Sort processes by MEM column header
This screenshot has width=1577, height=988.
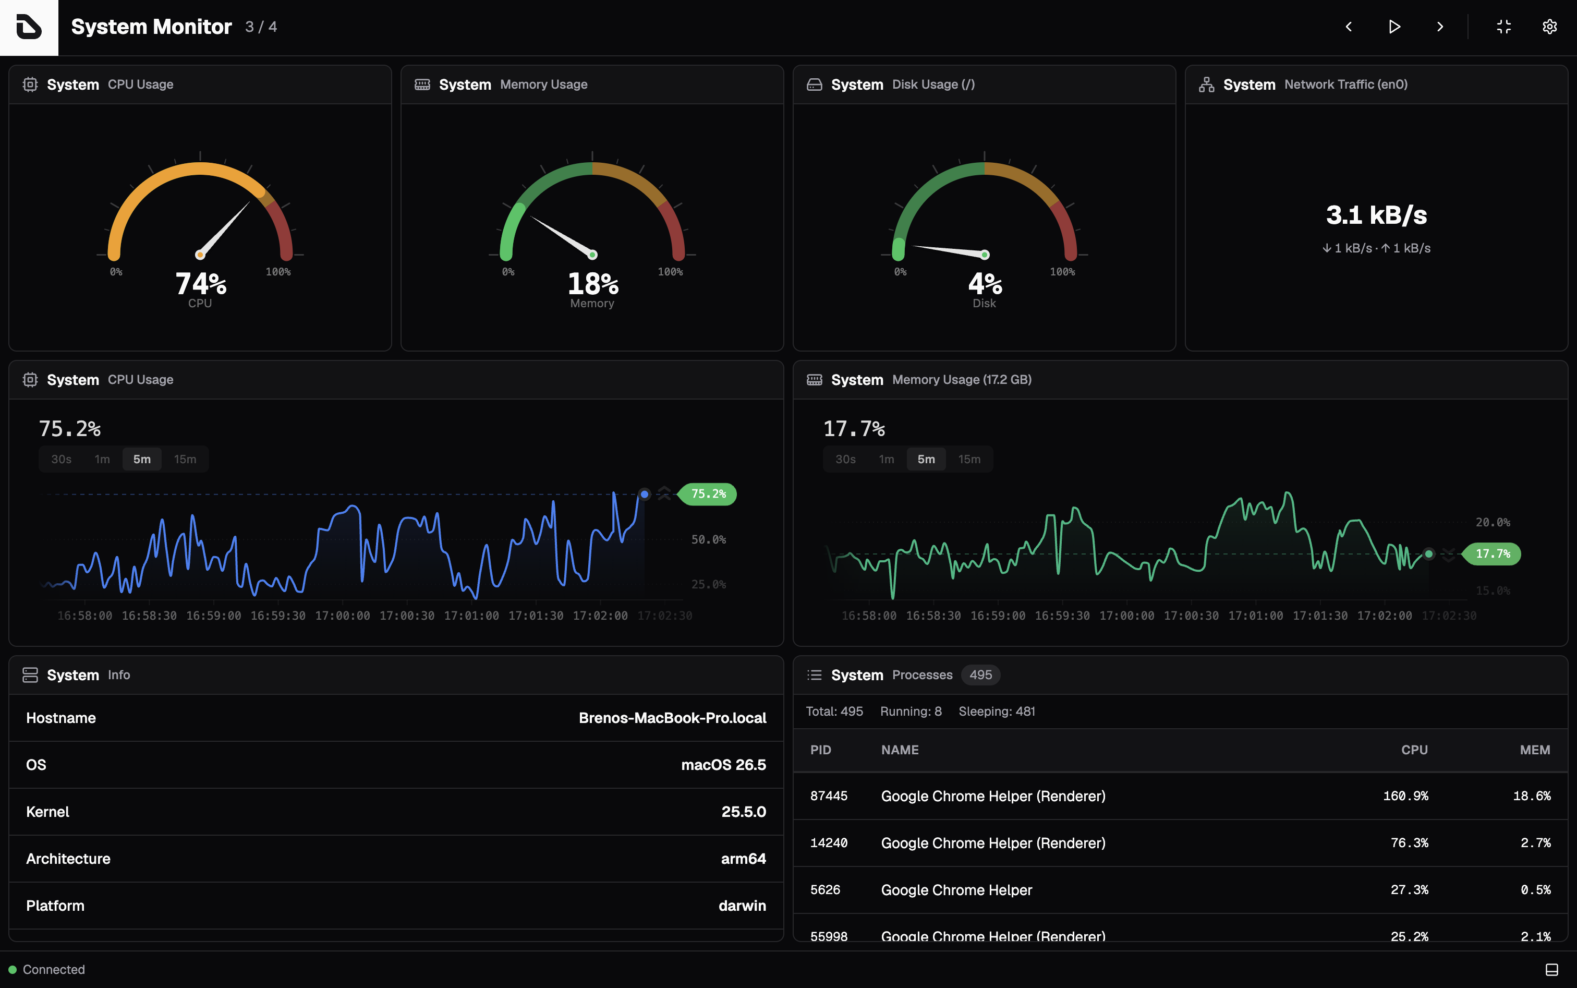(x=1535, y=750)
